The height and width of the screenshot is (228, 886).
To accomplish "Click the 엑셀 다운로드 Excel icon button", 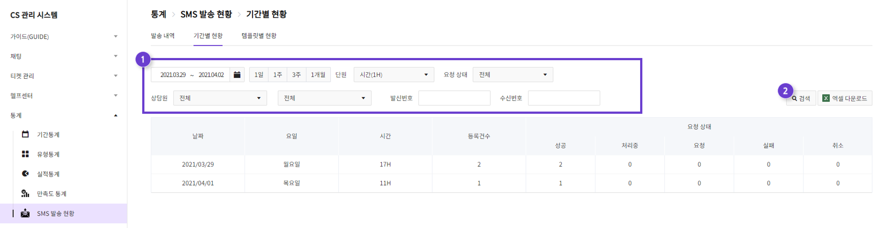I will 845,98.
